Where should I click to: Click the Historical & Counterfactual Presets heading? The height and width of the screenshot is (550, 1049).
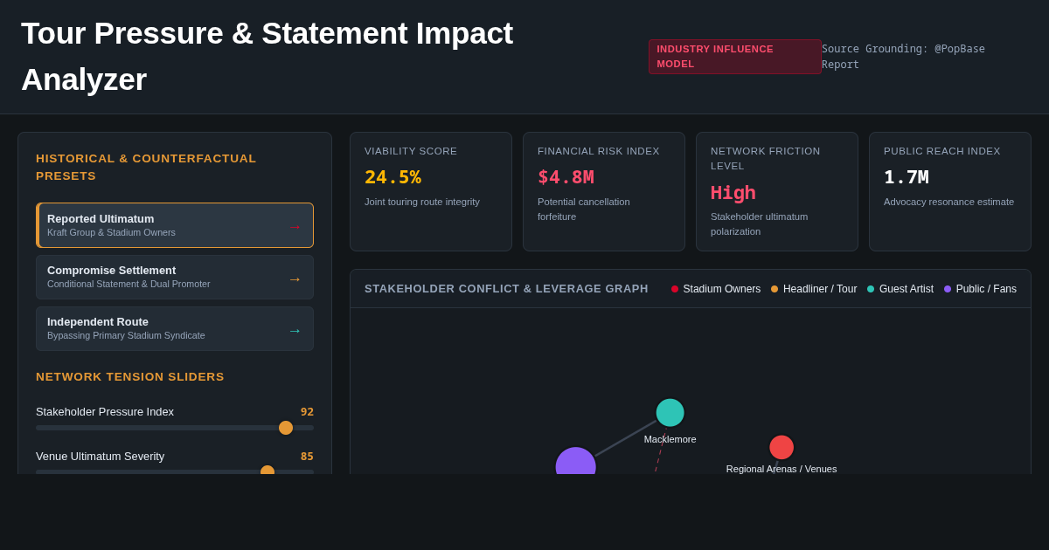point(146,168)
